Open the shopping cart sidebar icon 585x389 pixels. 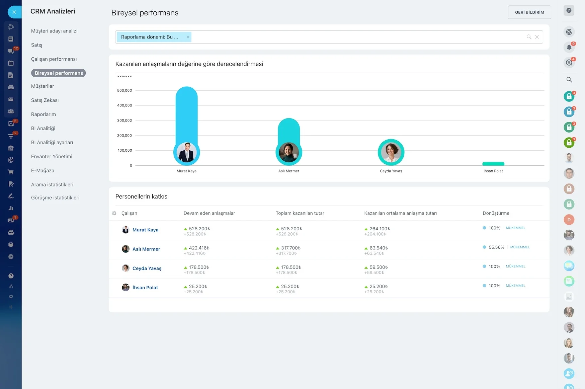coord(11,172)
